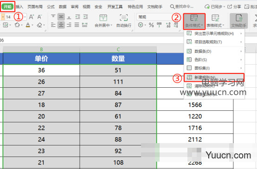
Task: Expand the 表格样式 dropdown arrow
Action: click(x=223, y=25)
